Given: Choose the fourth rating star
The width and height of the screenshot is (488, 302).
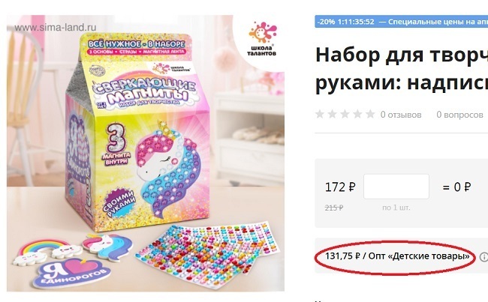Looking at the screenshot, I should tap(357, 114).
